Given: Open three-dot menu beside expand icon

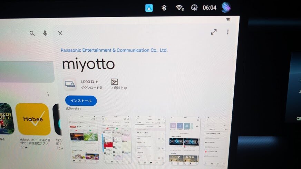Looking at the screenshot, I should (x=228, y=32).
